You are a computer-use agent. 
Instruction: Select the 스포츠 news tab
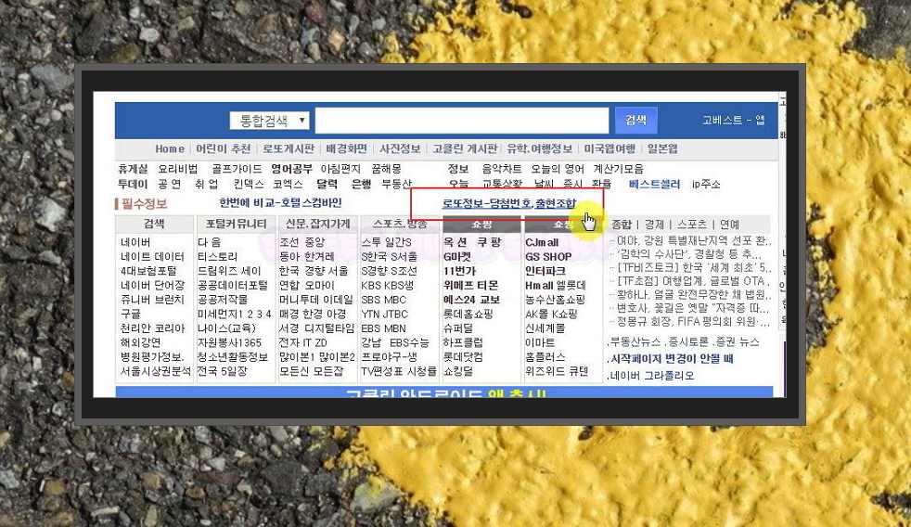692,225
